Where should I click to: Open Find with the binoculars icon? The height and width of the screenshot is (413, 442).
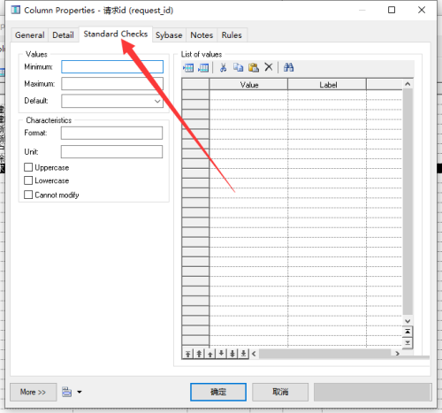point(288,67)
